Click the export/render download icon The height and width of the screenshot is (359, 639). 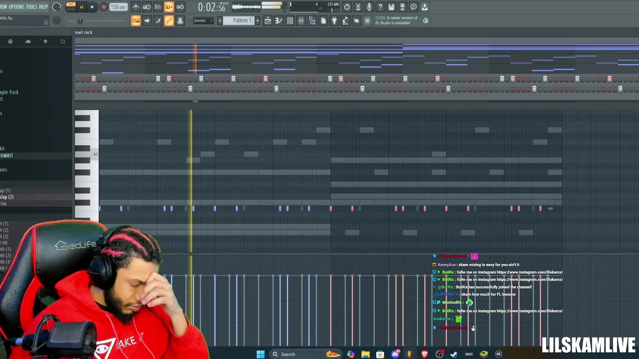click(x=425, y=7)
